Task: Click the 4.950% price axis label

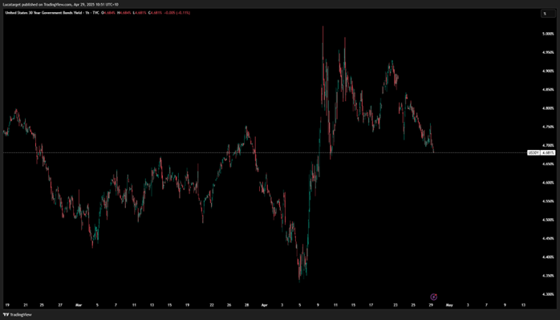Action: click(548, 52)
